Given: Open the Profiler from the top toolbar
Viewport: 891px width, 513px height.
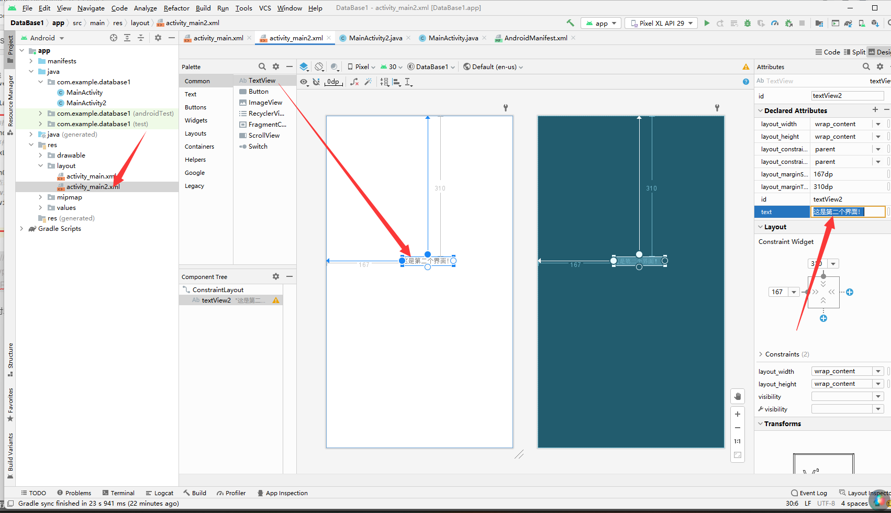Looking at the screenshot, I should [775, 23].
